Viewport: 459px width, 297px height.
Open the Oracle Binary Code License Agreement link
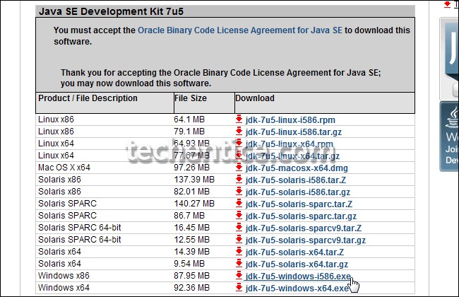tap(240, 30)
